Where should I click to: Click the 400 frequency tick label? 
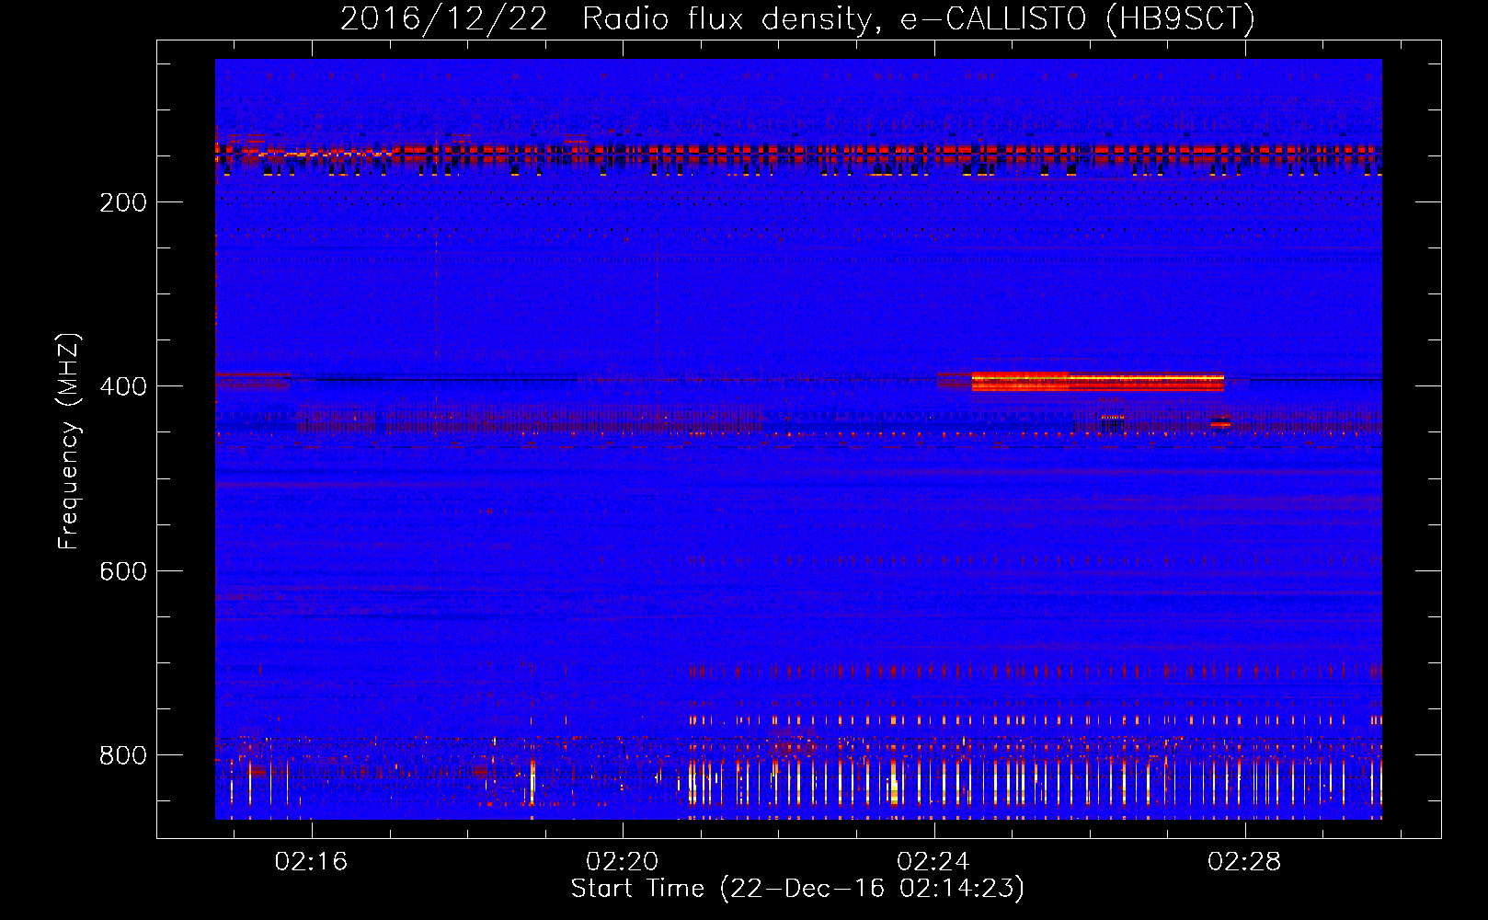tap(123, 386)
